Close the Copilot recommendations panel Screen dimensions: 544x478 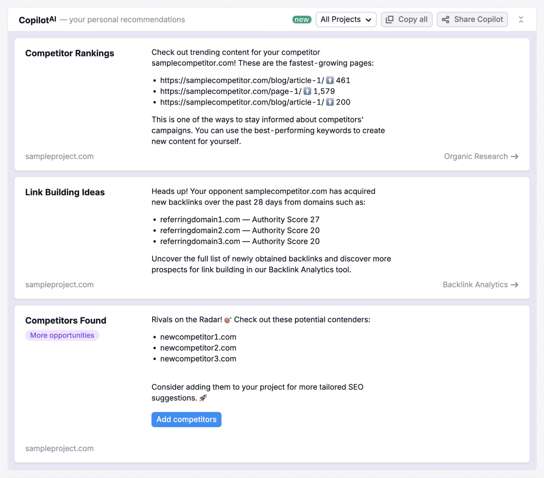click(521, 20)
